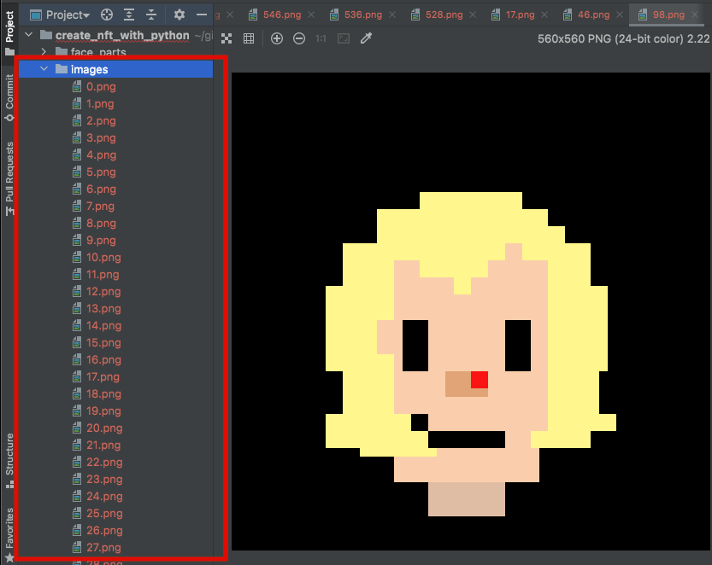
Task: Collapse all nodes in Project tree
Action: point(151,15)
